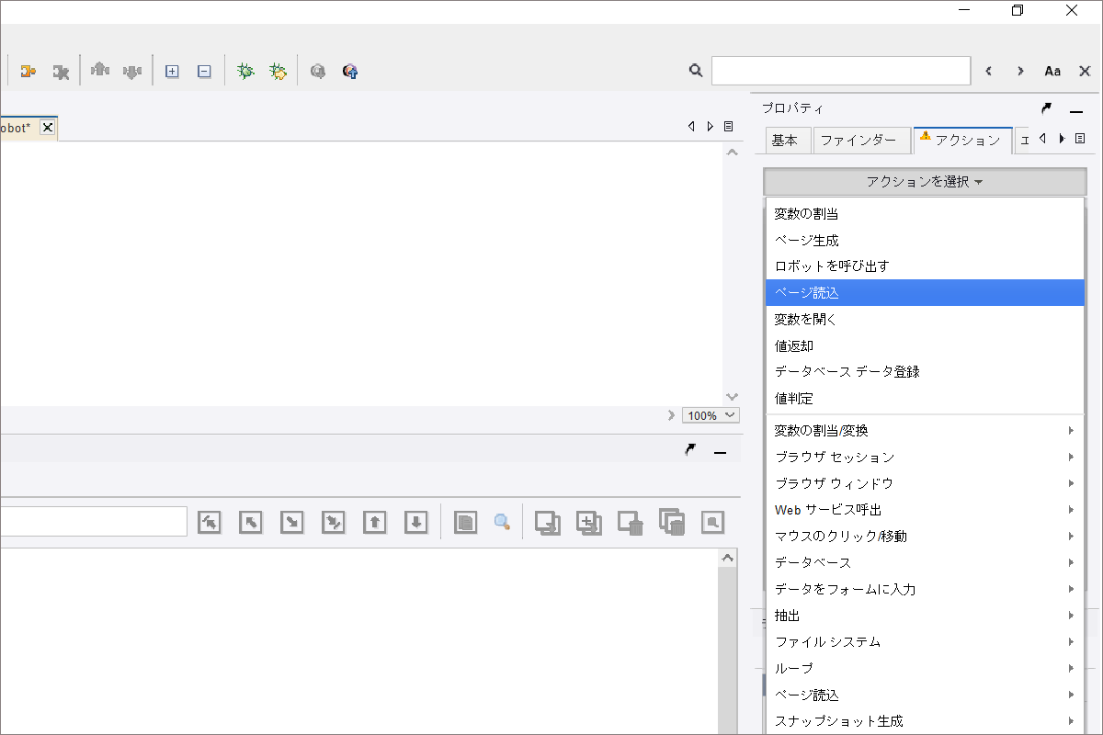The height and width of the screenshot is (735, 1103).
Task: Minimize the プロパティ panel
Action: click(1076, 110)
